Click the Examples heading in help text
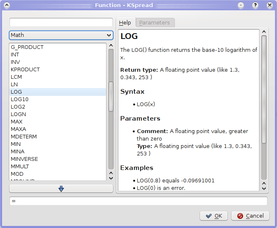 [x=137, y=168]
